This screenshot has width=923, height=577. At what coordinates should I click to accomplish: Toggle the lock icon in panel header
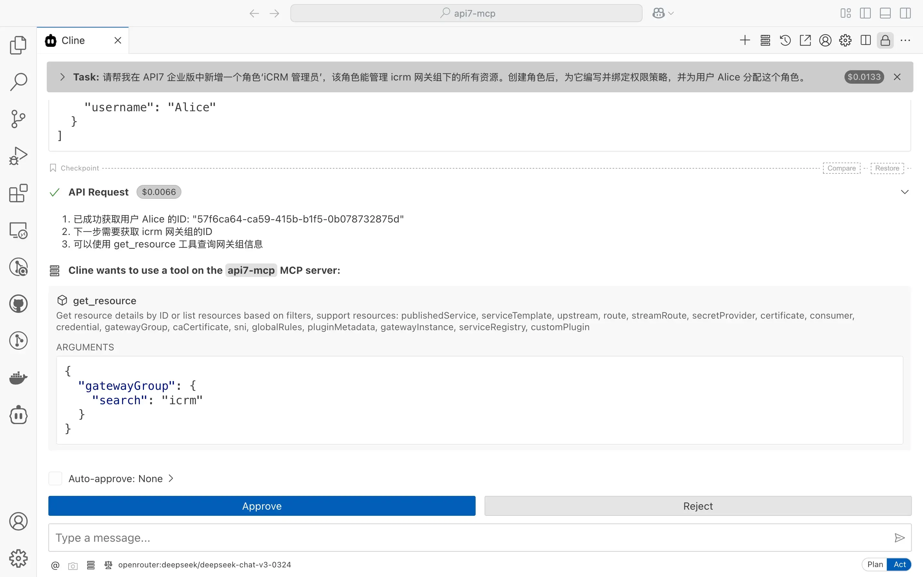(885, 40)
